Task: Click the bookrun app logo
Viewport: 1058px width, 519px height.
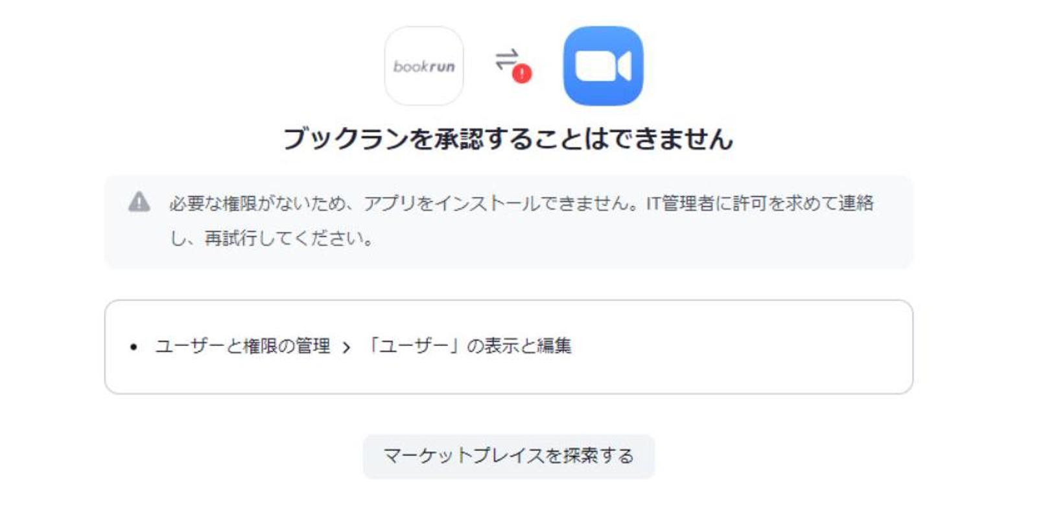Action: [424, 66]
